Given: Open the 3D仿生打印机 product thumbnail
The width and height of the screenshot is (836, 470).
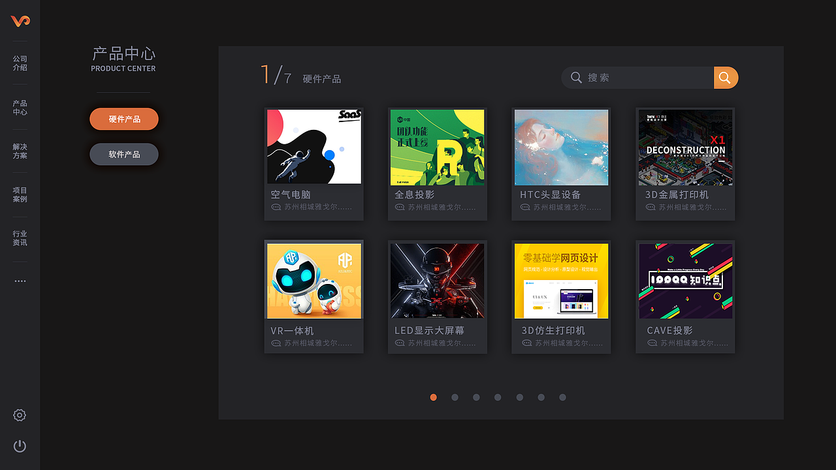Looking at the screenshot, I should [562, 281].
